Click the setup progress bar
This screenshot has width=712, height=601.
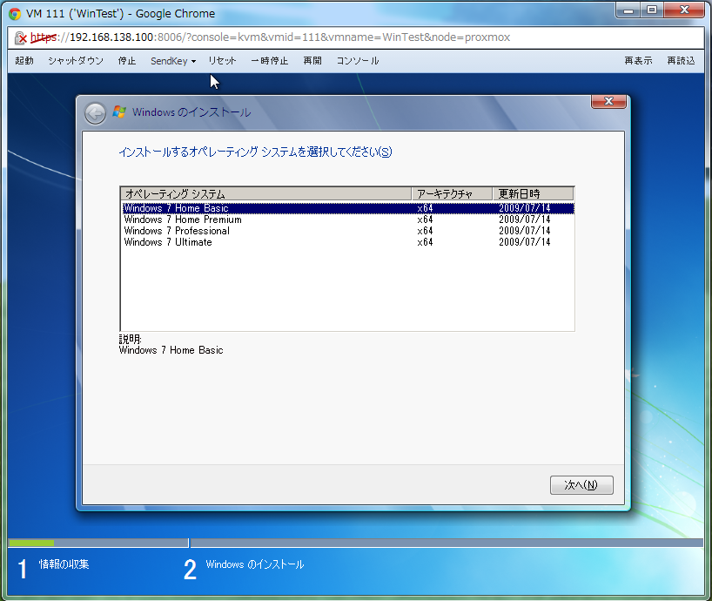coord(355,543)
